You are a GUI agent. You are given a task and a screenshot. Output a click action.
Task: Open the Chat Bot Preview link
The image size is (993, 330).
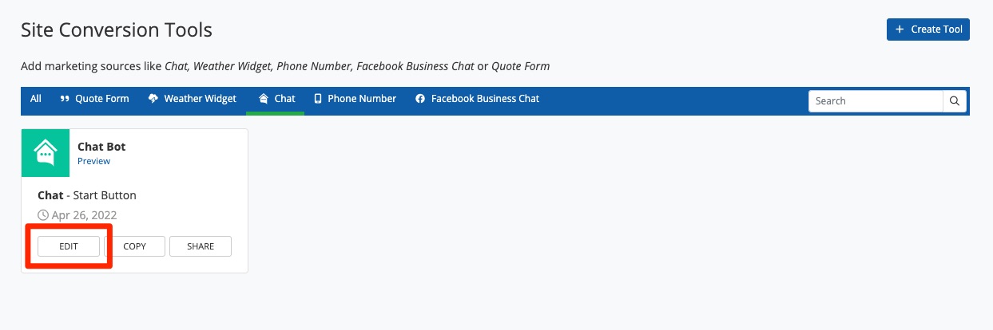pos(93,161)
